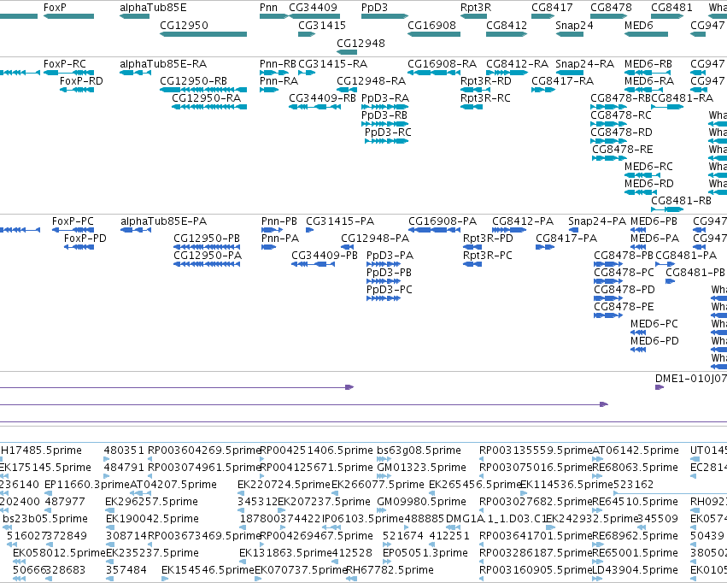
Task: Click the Snap24-RA transcript label
Action: [584, 63]
